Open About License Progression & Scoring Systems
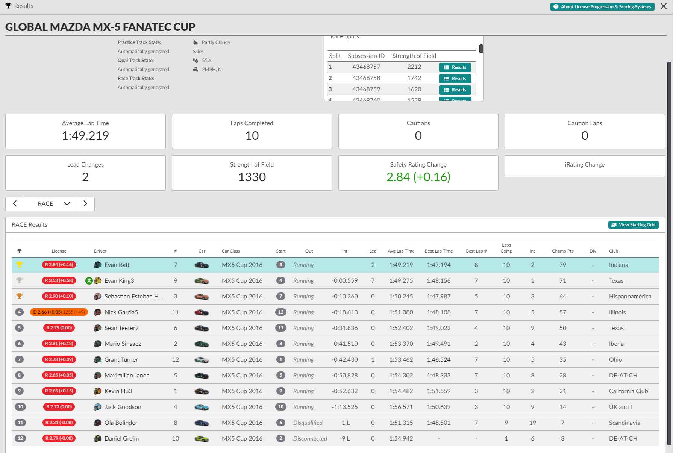The image size is (673, 453). tap(602, 7)
